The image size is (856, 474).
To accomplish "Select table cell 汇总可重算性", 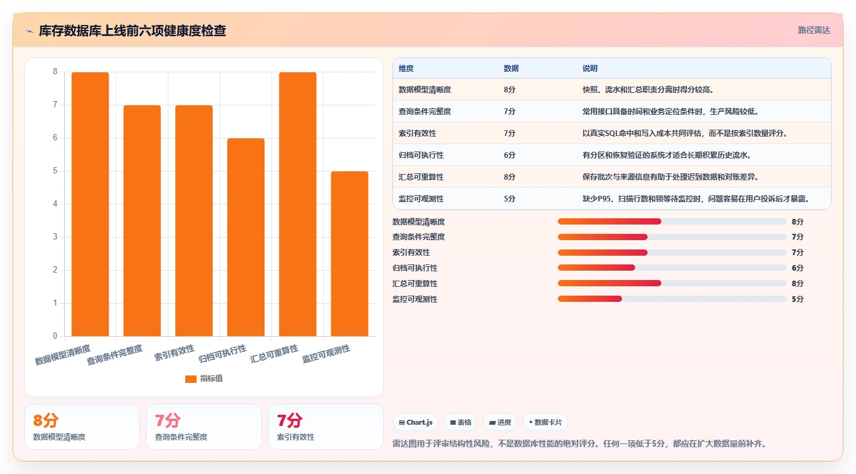I will point(421,177).
